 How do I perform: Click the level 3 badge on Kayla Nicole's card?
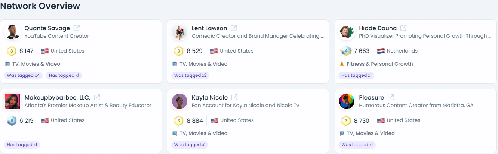(179, 120)
